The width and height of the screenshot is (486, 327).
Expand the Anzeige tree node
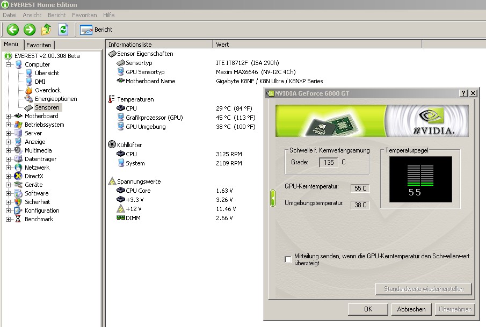coord(8,142)
